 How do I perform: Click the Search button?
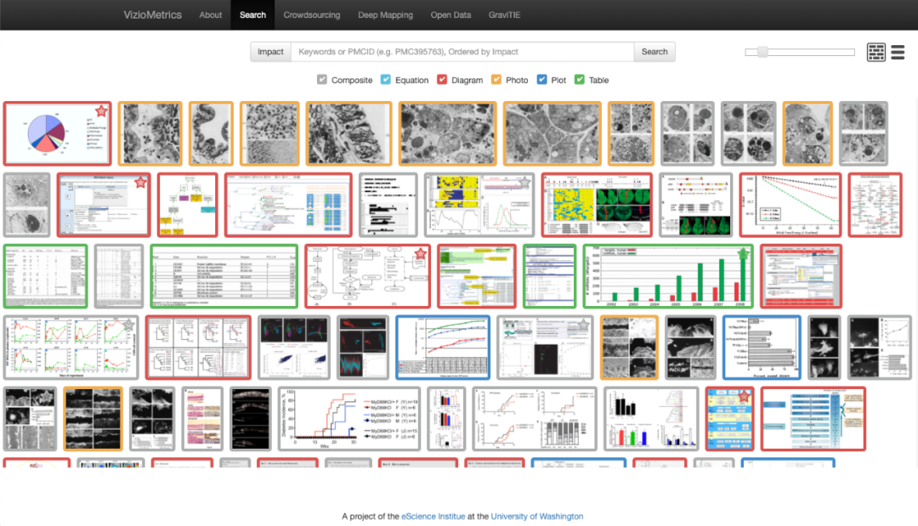[654, 52]
